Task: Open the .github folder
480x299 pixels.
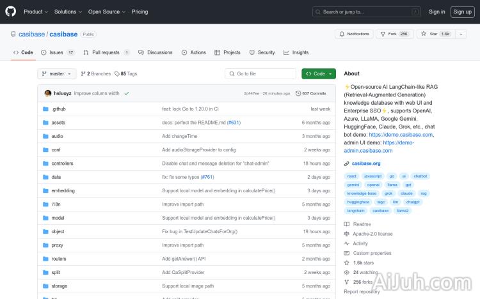Action: (x=58, y=109)
